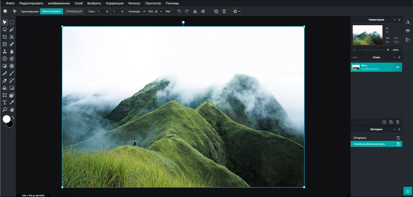Select the Crop tool
This screenshot has width=413, height=197.
coord(5,37)
